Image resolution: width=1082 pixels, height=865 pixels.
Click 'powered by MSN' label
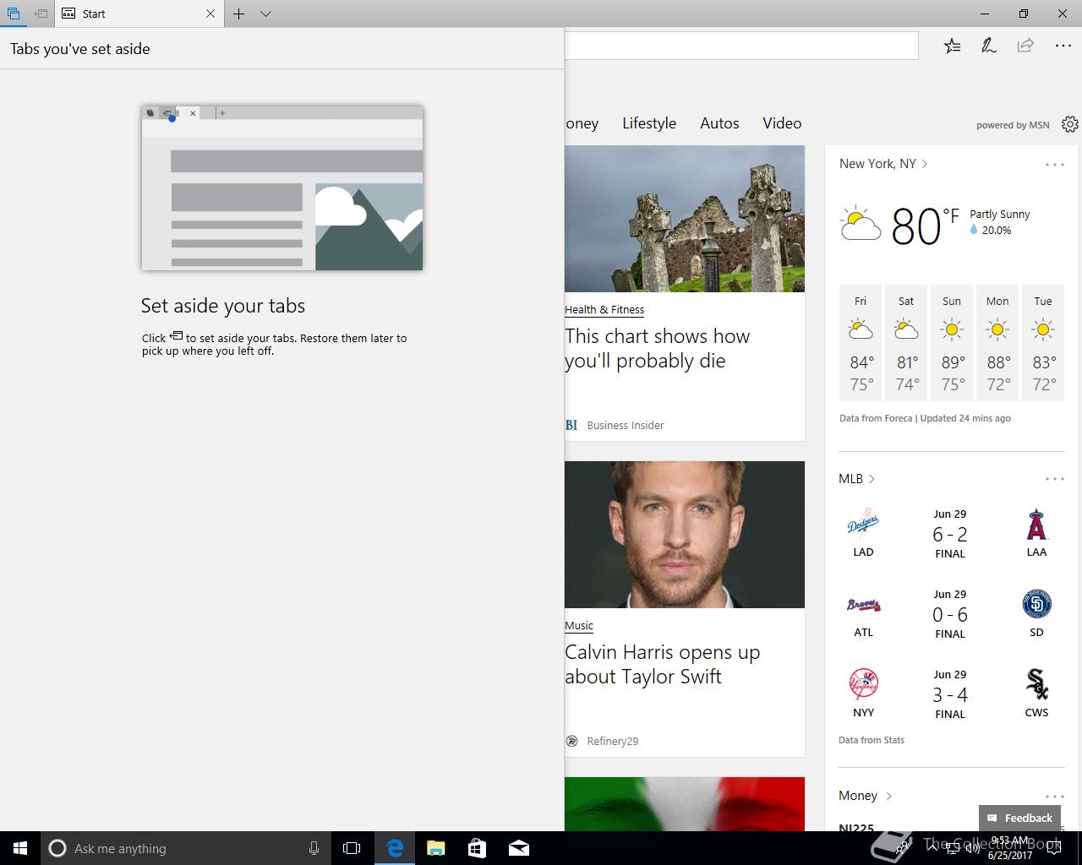coord(1013,125)
